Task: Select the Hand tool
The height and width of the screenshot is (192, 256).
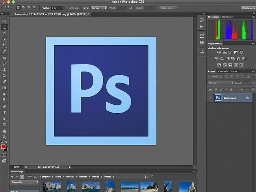Action: coord(4,131)
